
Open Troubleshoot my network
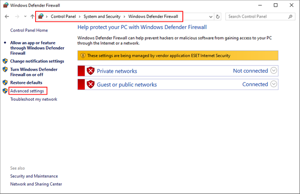pyautogui.click(x=34, y=99)
